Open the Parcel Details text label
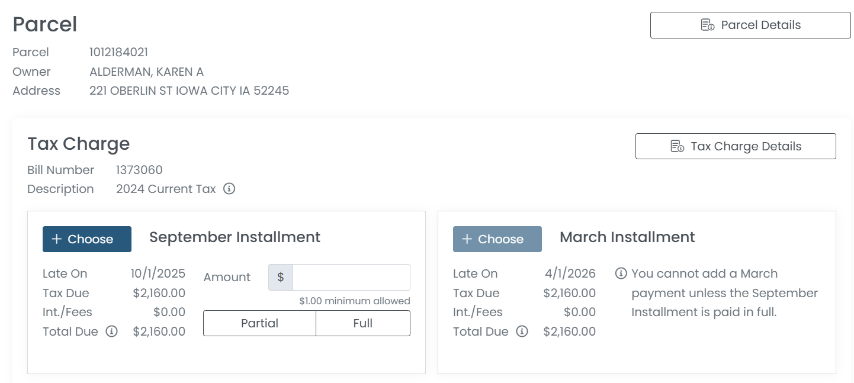854x383 pixels. 760,25
